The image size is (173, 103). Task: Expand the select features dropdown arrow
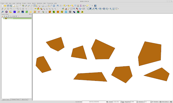[x=66, y=6]
